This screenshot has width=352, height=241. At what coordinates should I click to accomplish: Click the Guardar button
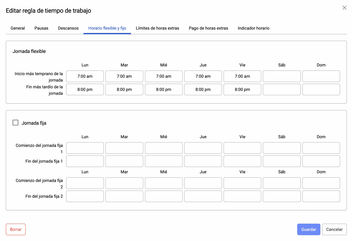click(309, 229)
